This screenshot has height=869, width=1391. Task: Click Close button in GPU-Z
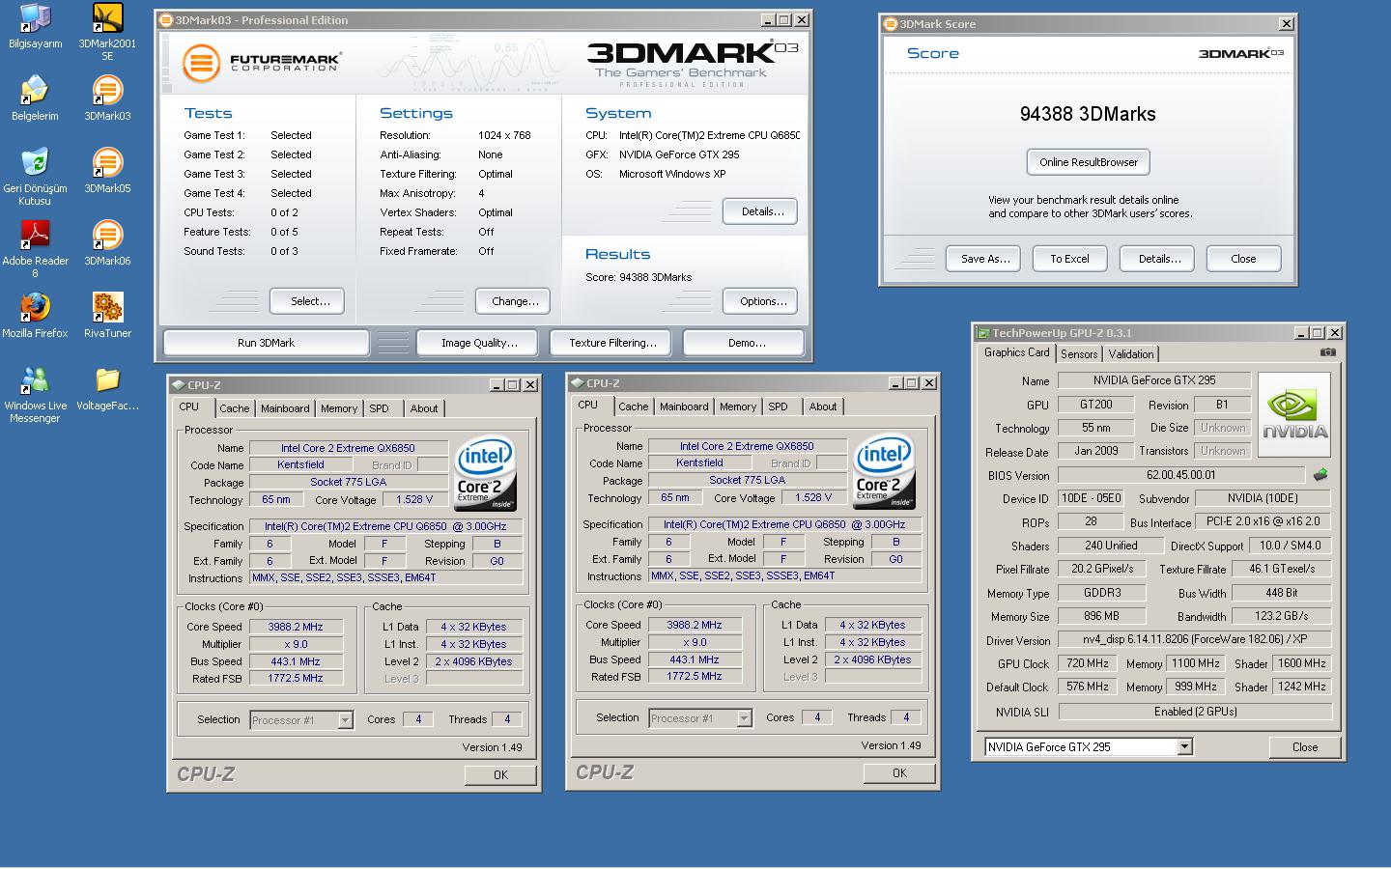click(1304, 747)
